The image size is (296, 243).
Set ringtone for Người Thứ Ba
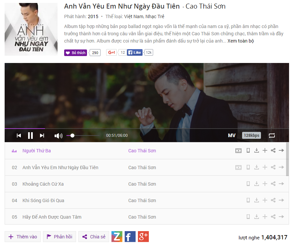coord(248,150)
